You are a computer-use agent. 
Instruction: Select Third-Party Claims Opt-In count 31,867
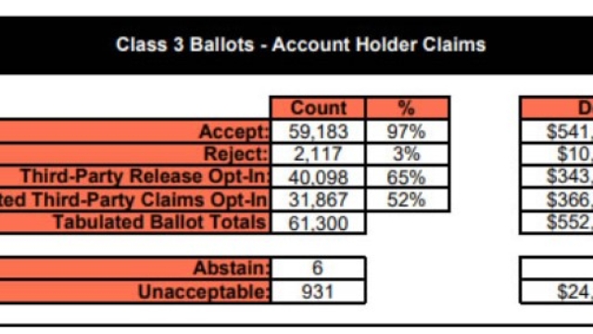coord(318,199)
